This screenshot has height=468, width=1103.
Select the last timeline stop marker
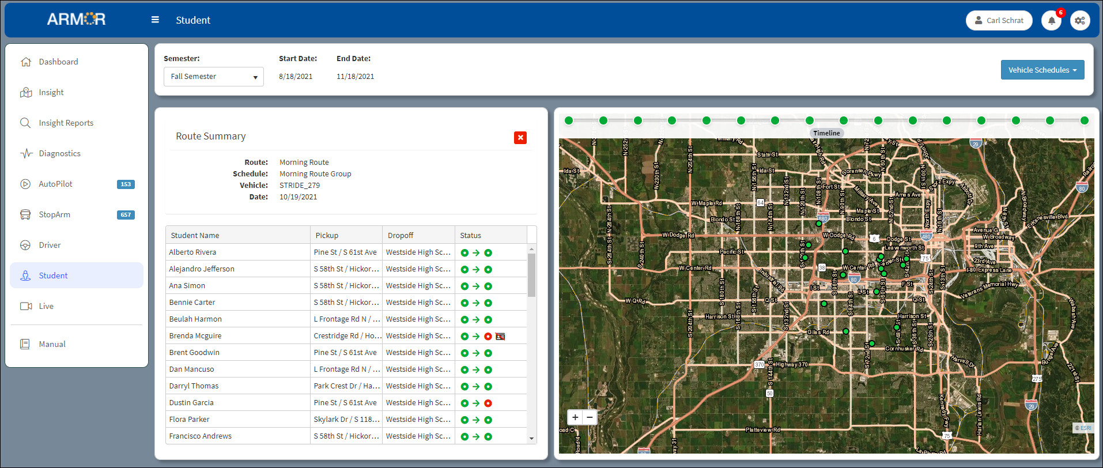point(1085,120)
